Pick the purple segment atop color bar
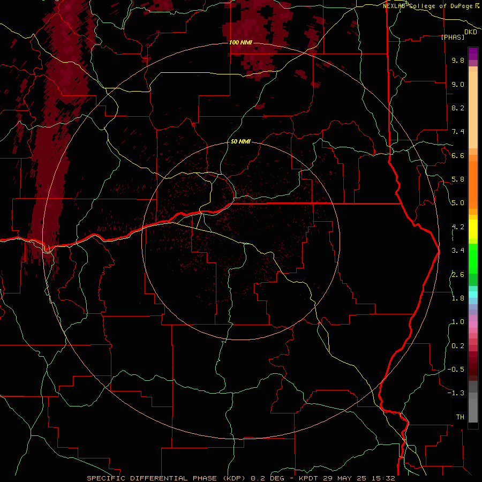 tap(473, 54)
